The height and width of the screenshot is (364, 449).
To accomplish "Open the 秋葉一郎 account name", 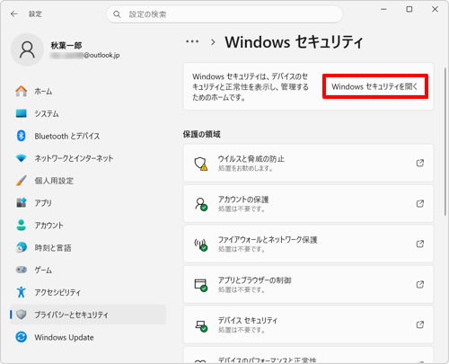I will [x=66, y=46].
